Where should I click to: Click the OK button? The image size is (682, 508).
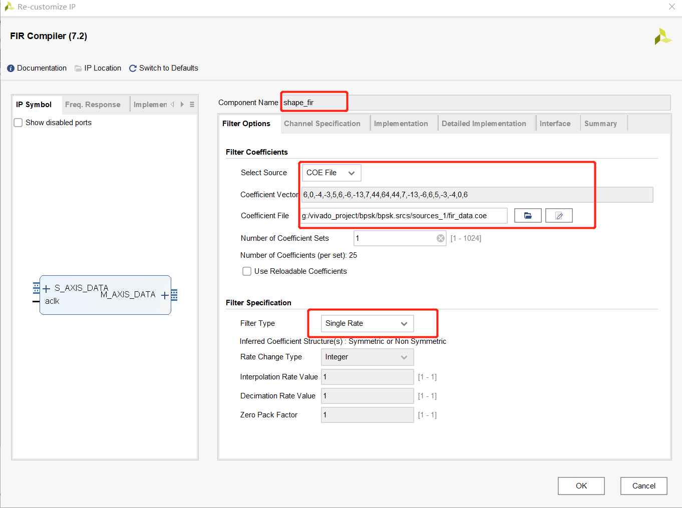(581, 486)
